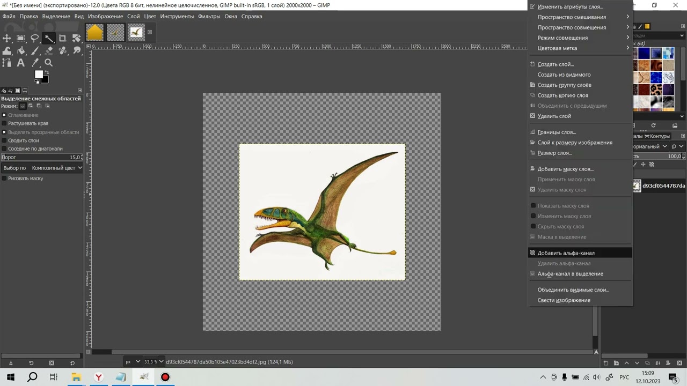Toggle Выделять прозрачные области checkbox

click(x=4, y=132)
